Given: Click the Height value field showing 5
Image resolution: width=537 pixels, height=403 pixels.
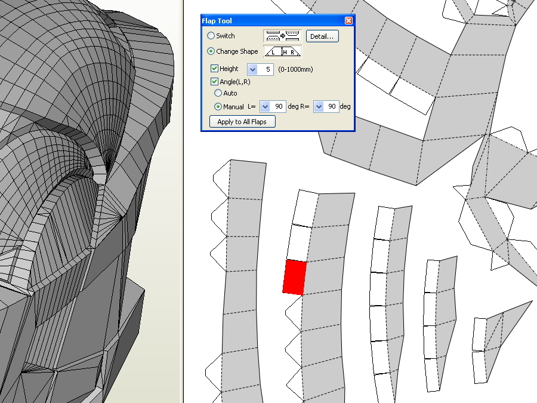Looking at the screenshot, I should click(266, 70).
